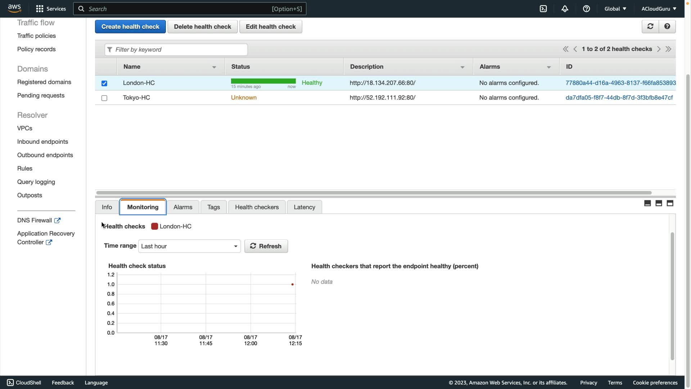Image resolution: width=691 pixels, height=389 pixels.
Task: Open the Time range Last hour dropdown
Action: tap(189, 246)
